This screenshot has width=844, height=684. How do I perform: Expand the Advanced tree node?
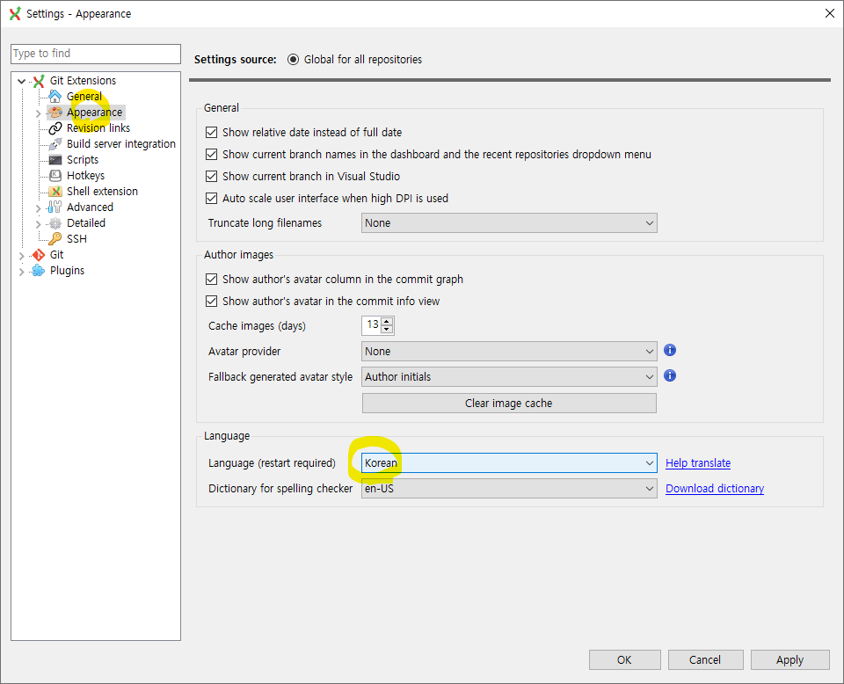tap(38, 208)
